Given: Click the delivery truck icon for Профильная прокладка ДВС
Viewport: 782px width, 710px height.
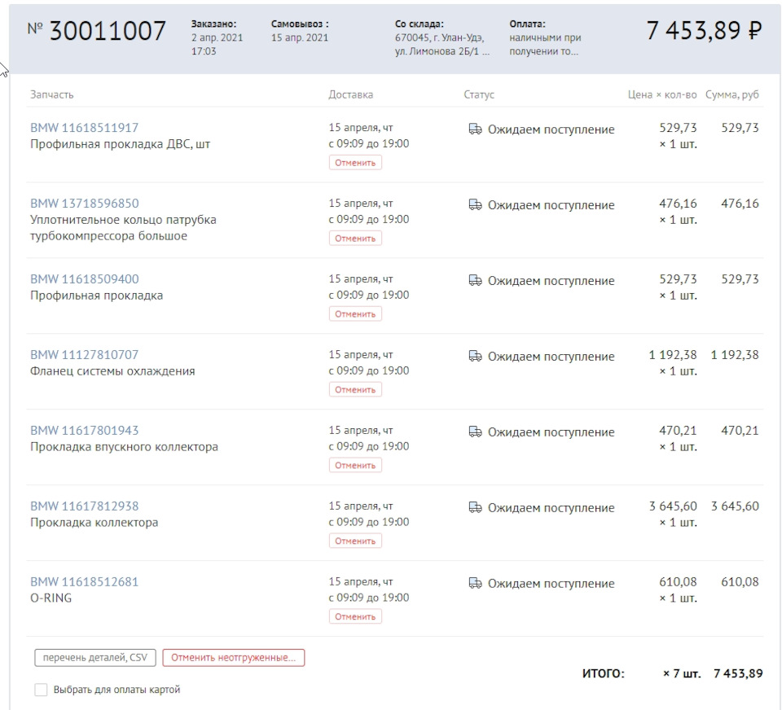Looking at the screenshot, I should pos(477,129).
